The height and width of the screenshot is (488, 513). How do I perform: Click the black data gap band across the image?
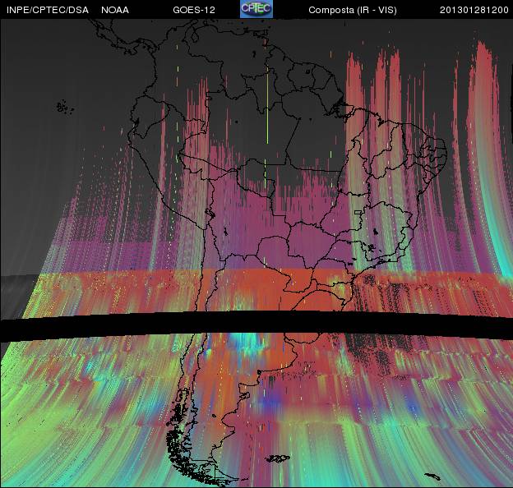coord(256,325)
